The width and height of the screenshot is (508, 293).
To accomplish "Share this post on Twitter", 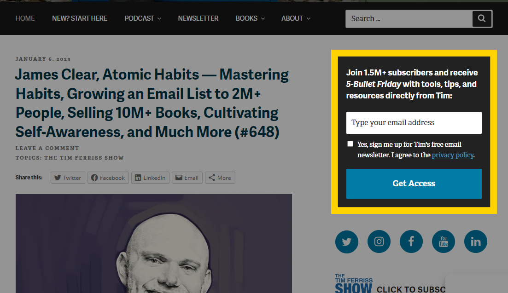I will pyautogui.click(x=68, y=178).
